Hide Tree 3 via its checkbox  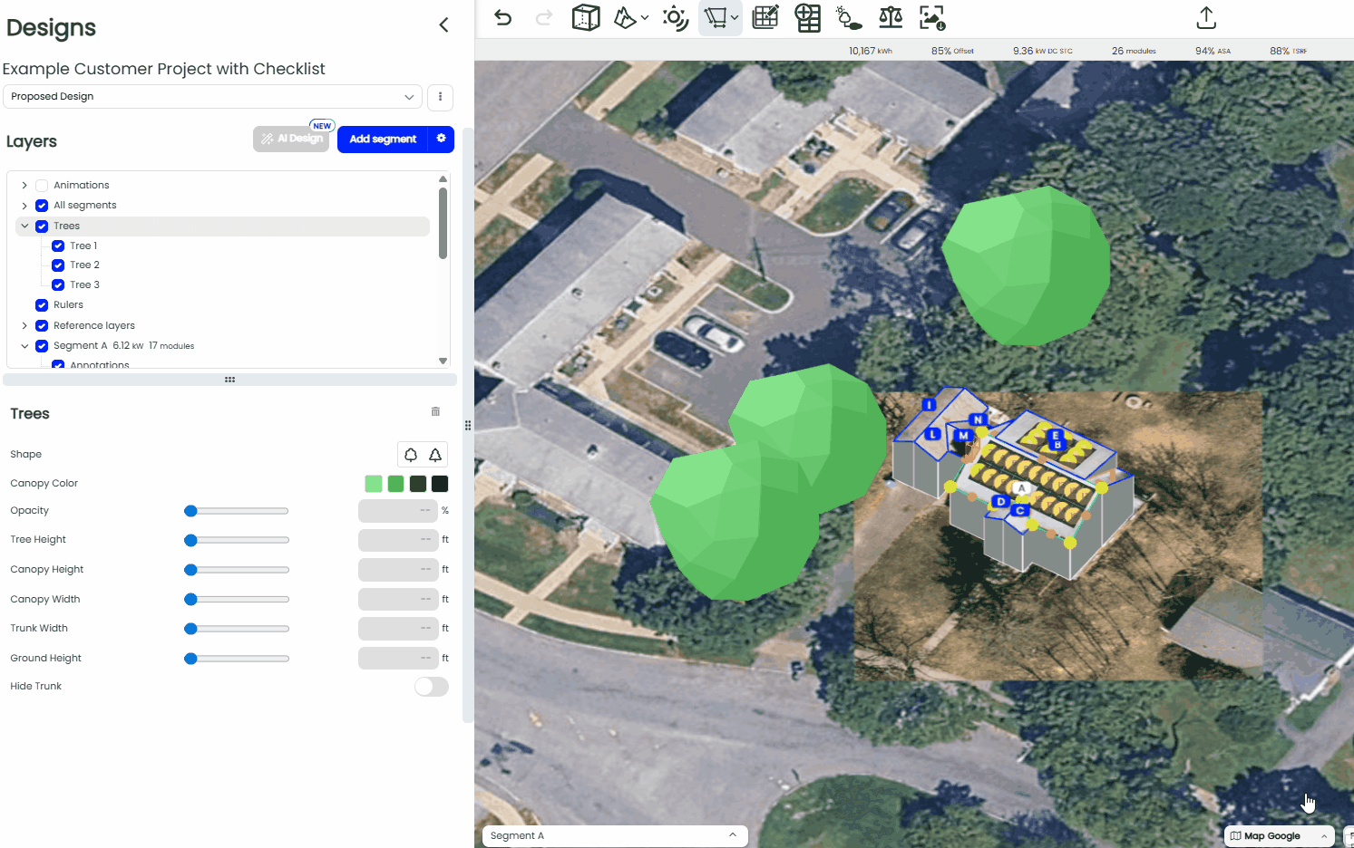58,284
